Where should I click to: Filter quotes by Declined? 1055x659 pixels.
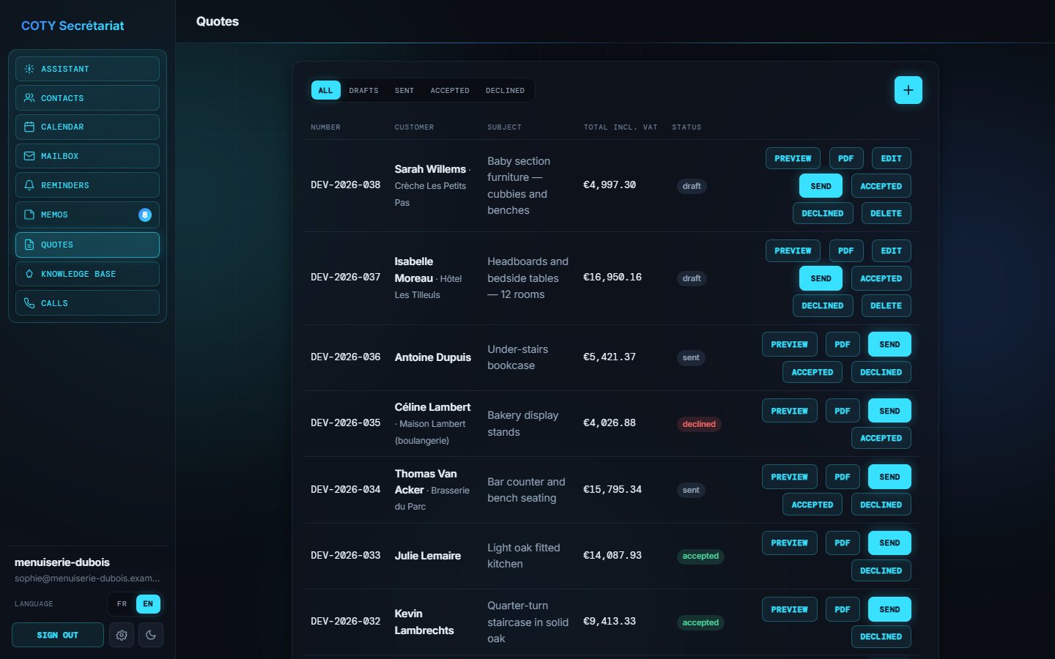(x=506, y=90)
